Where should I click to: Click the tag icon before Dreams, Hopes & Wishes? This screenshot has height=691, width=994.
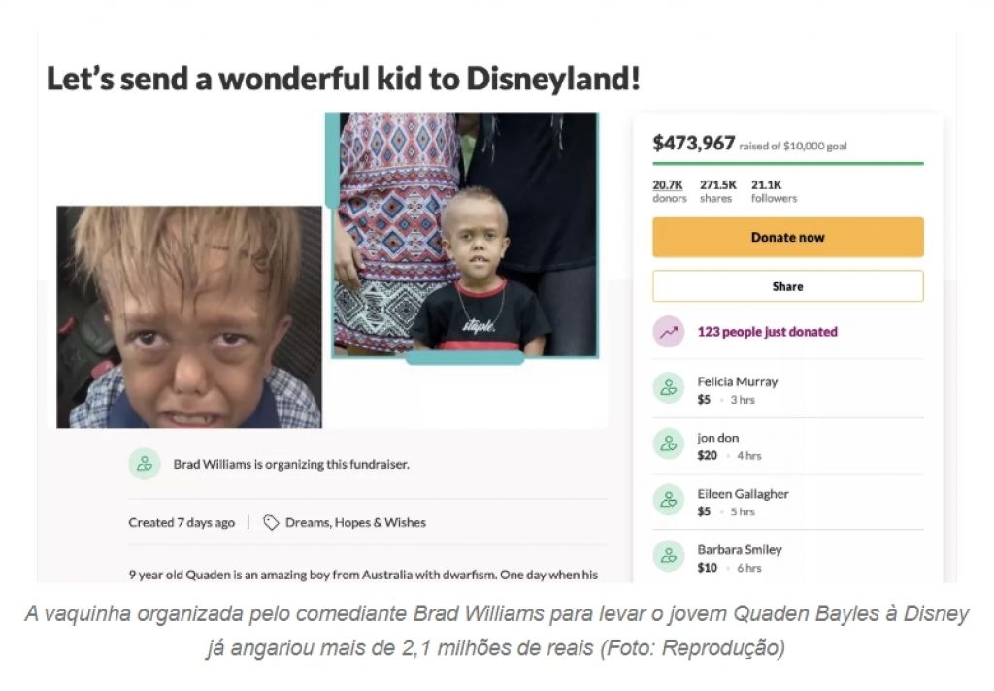[x=271, y=523]
